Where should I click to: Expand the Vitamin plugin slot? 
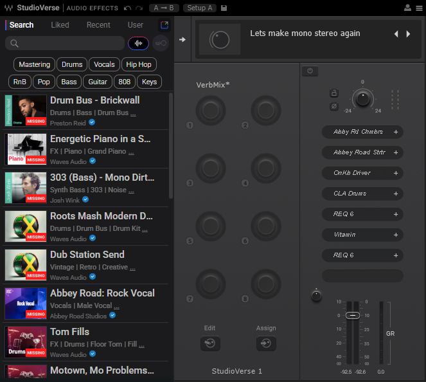pos(396,235)
